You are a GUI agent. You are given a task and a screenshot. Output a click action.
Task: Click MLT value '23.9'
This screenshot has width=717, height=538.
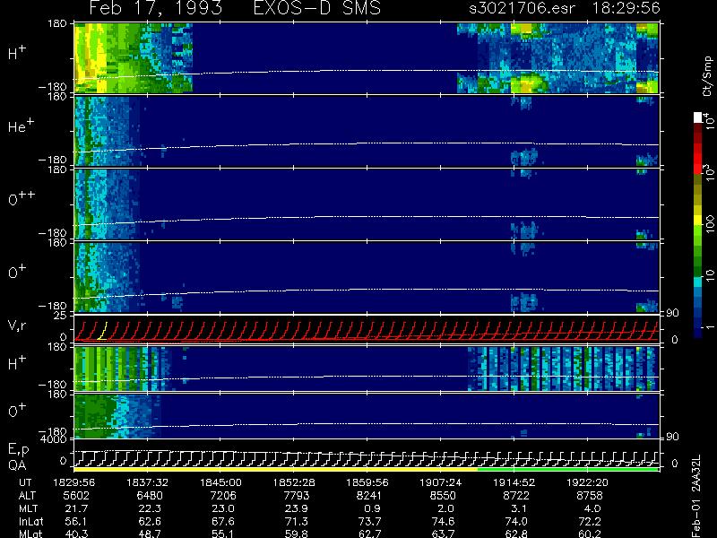pos(298,508)
